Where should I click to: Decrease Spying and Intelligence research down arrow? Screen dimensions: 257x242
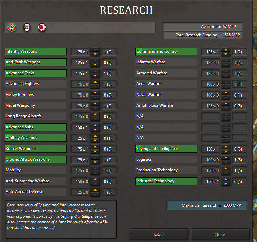pos(226,151)
